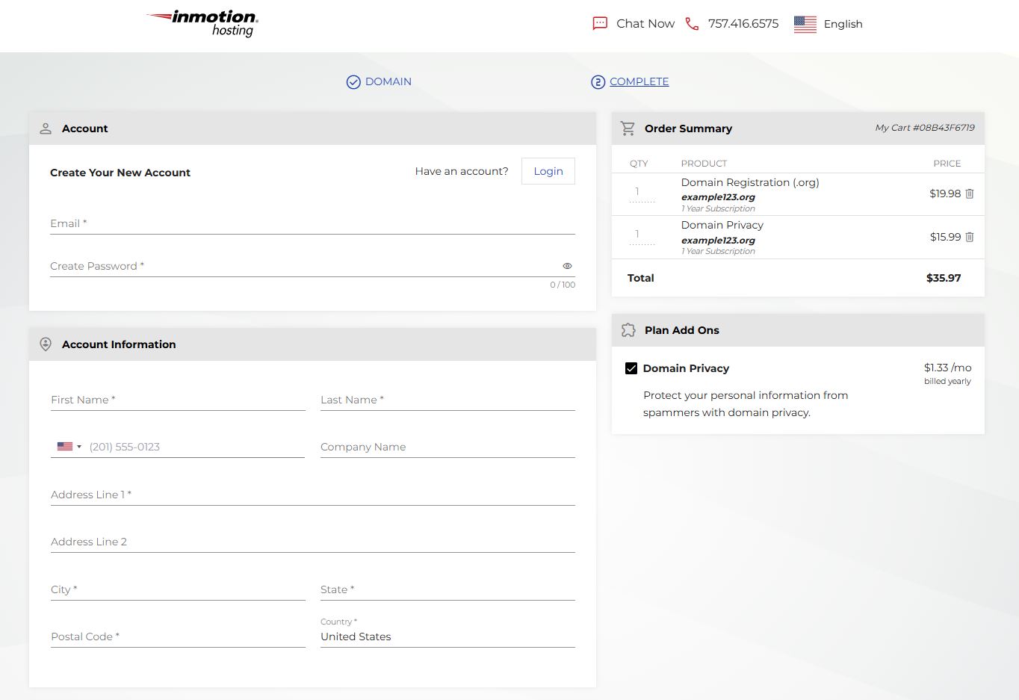Click the Login button
This screenshot has height=700, width=1019.
548,171
